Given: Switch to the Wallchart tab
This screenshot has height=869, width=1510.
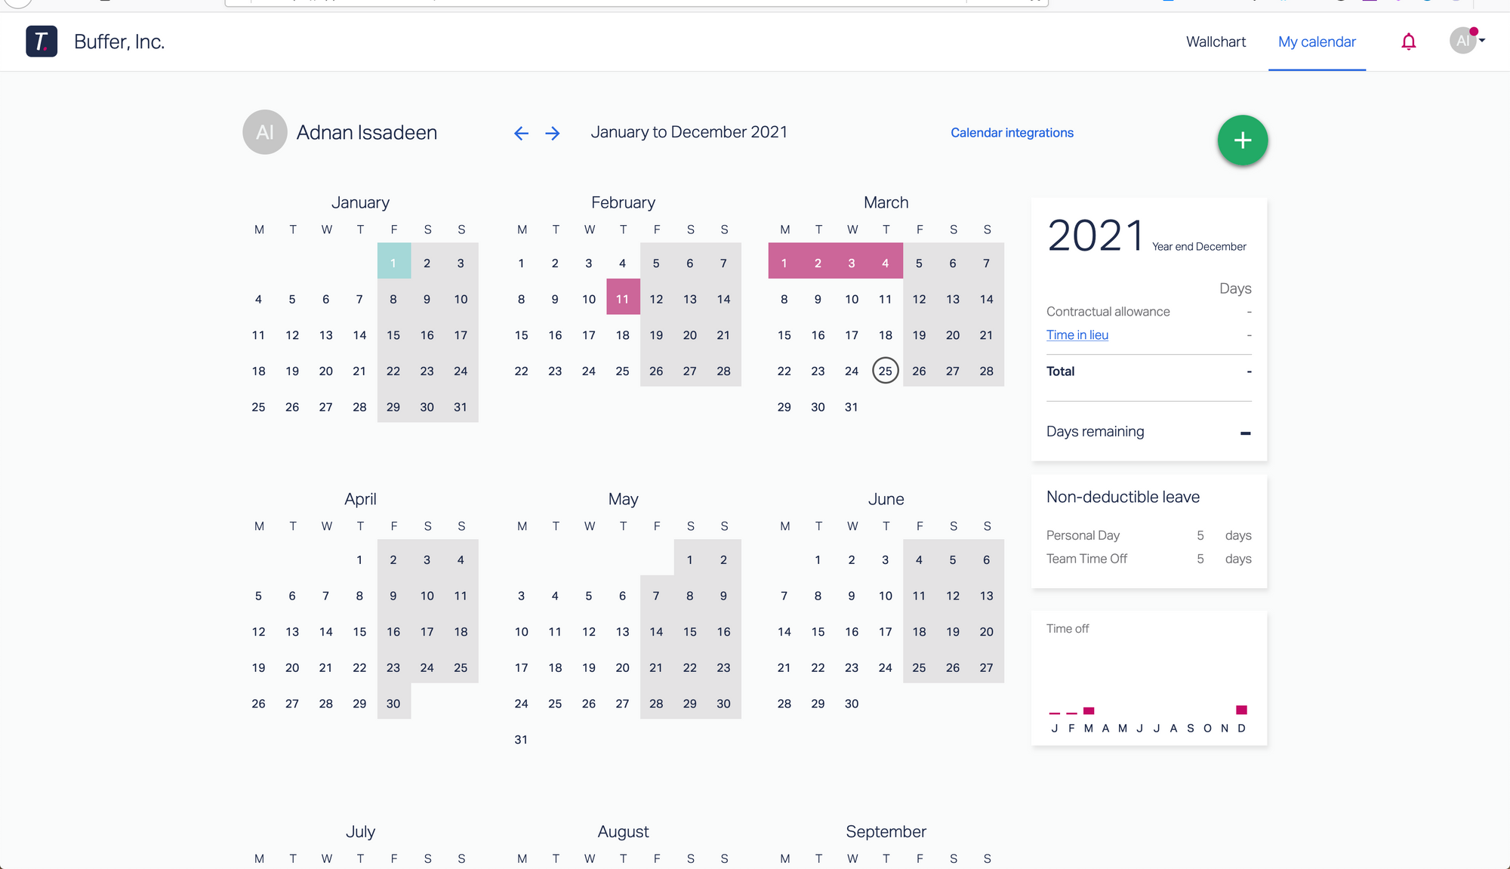Looking at the screenshot, I should [1216, 42].
